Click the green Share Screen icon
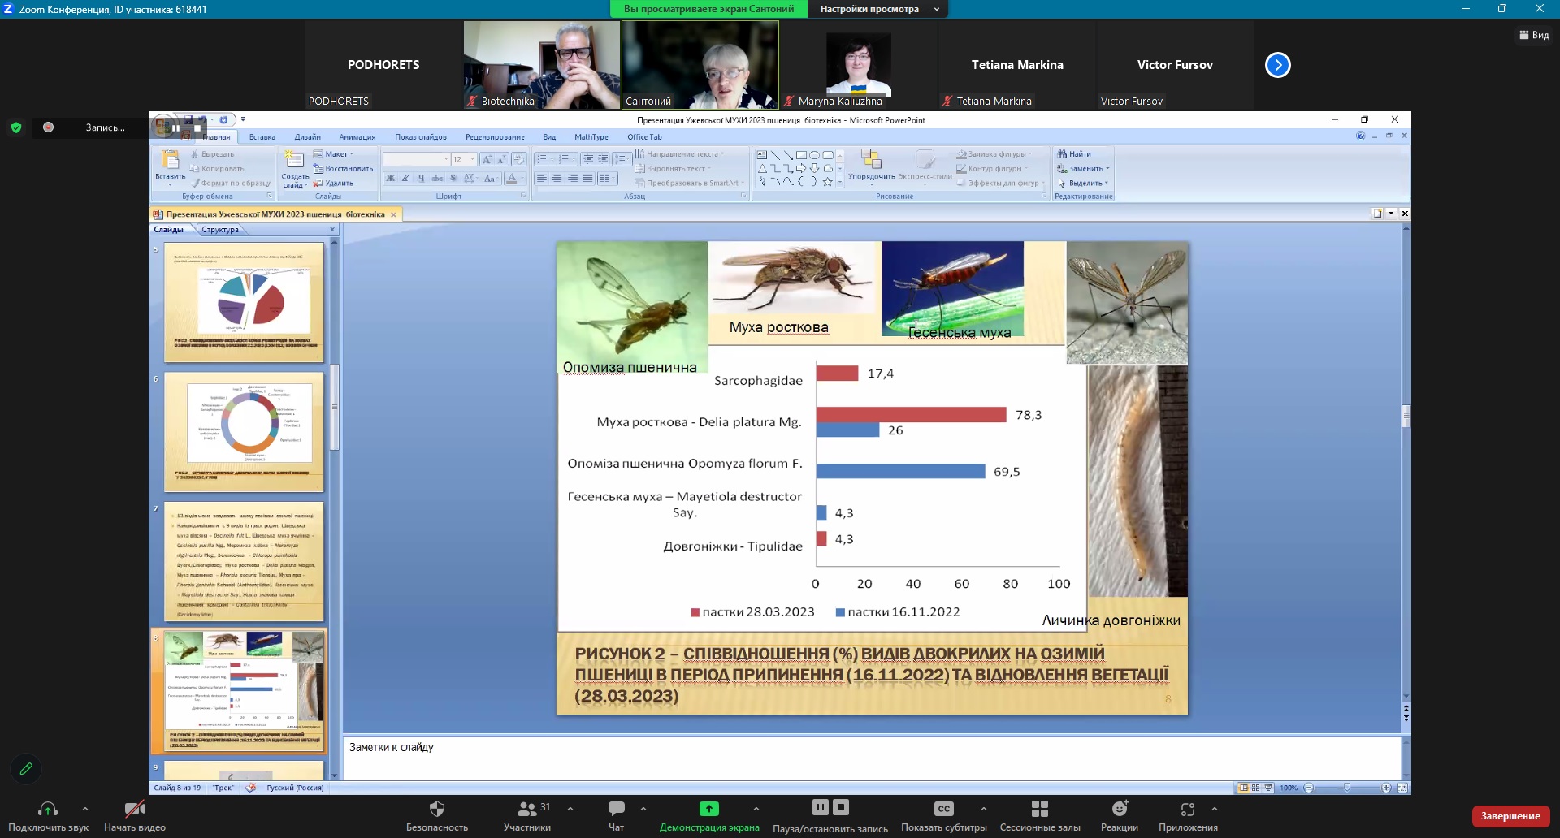1560x838 pixels. (x=709, y=809)
